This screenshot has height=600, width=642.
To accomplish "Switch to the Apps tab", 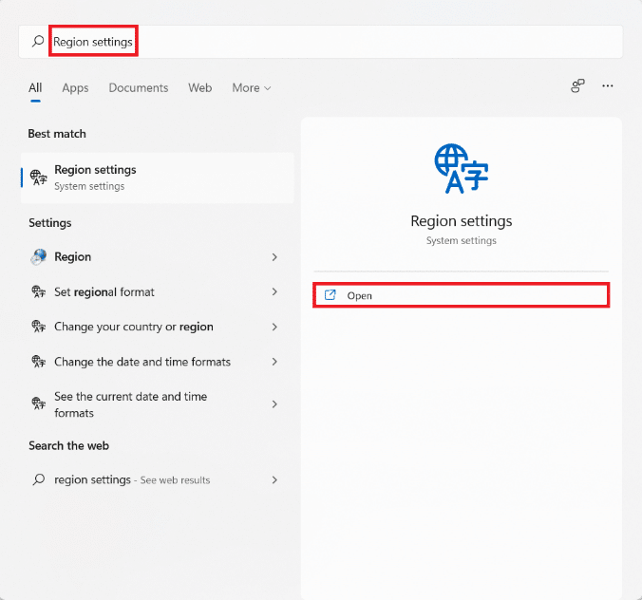I will [75, 87].
